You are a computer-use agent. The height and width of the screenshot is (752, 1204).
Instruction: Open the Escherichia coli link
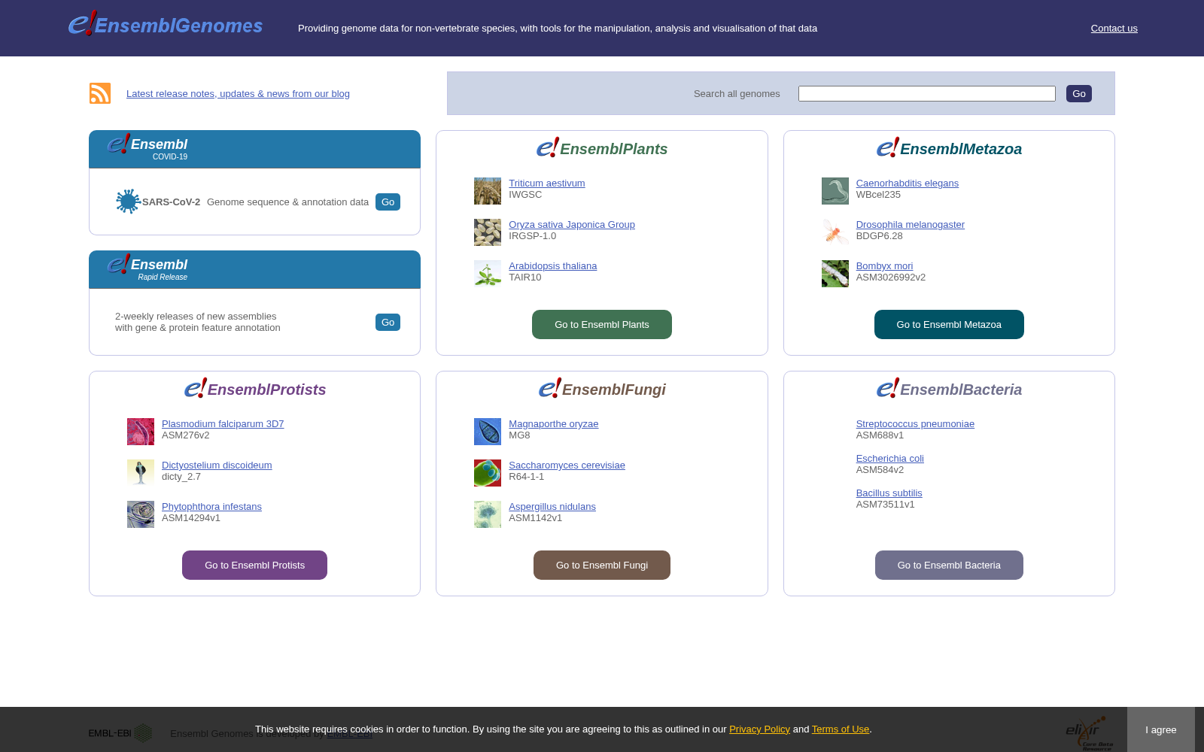tap(890, 458)
